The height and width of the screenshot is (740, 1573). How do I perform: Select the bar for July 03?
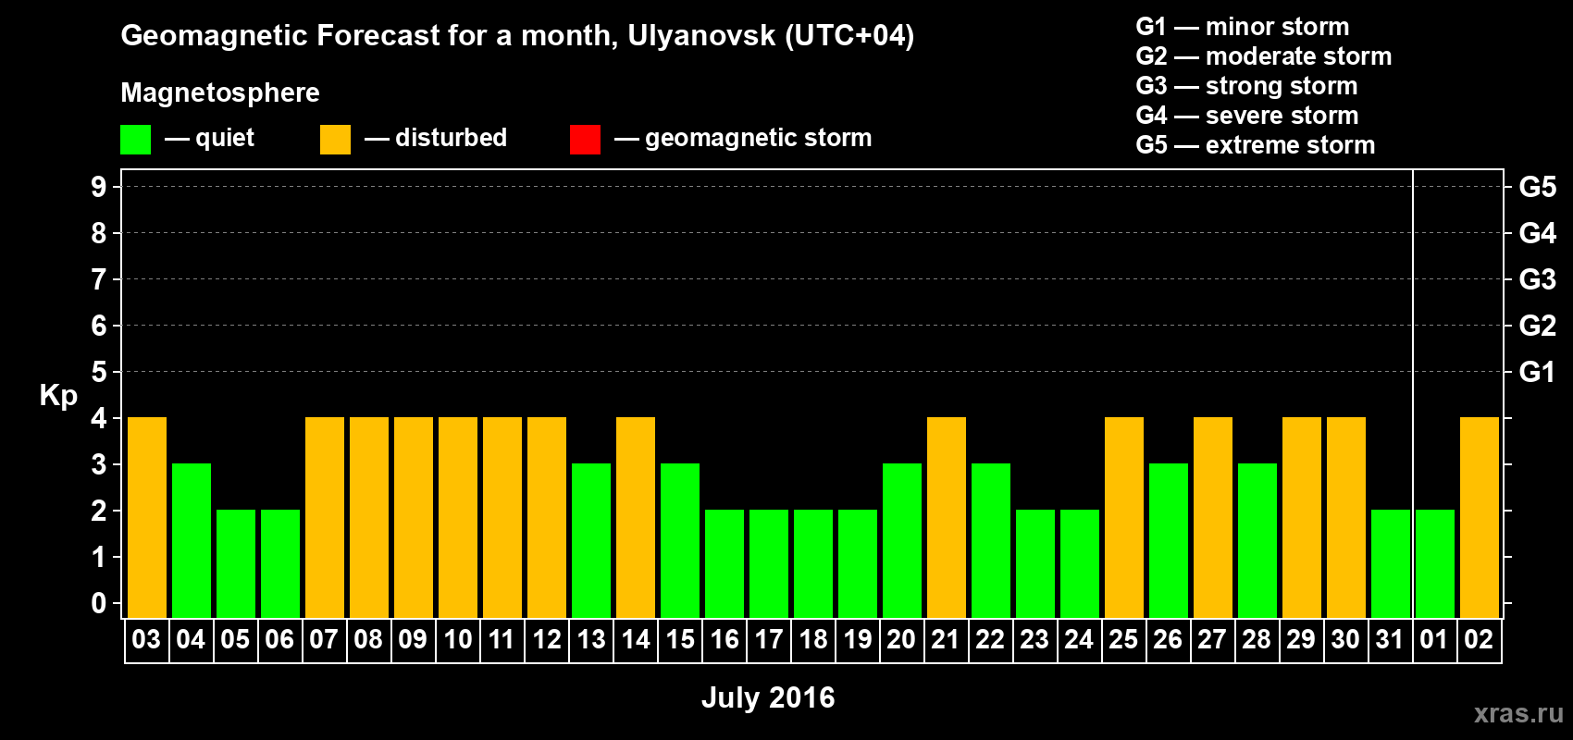click(147, 518)
